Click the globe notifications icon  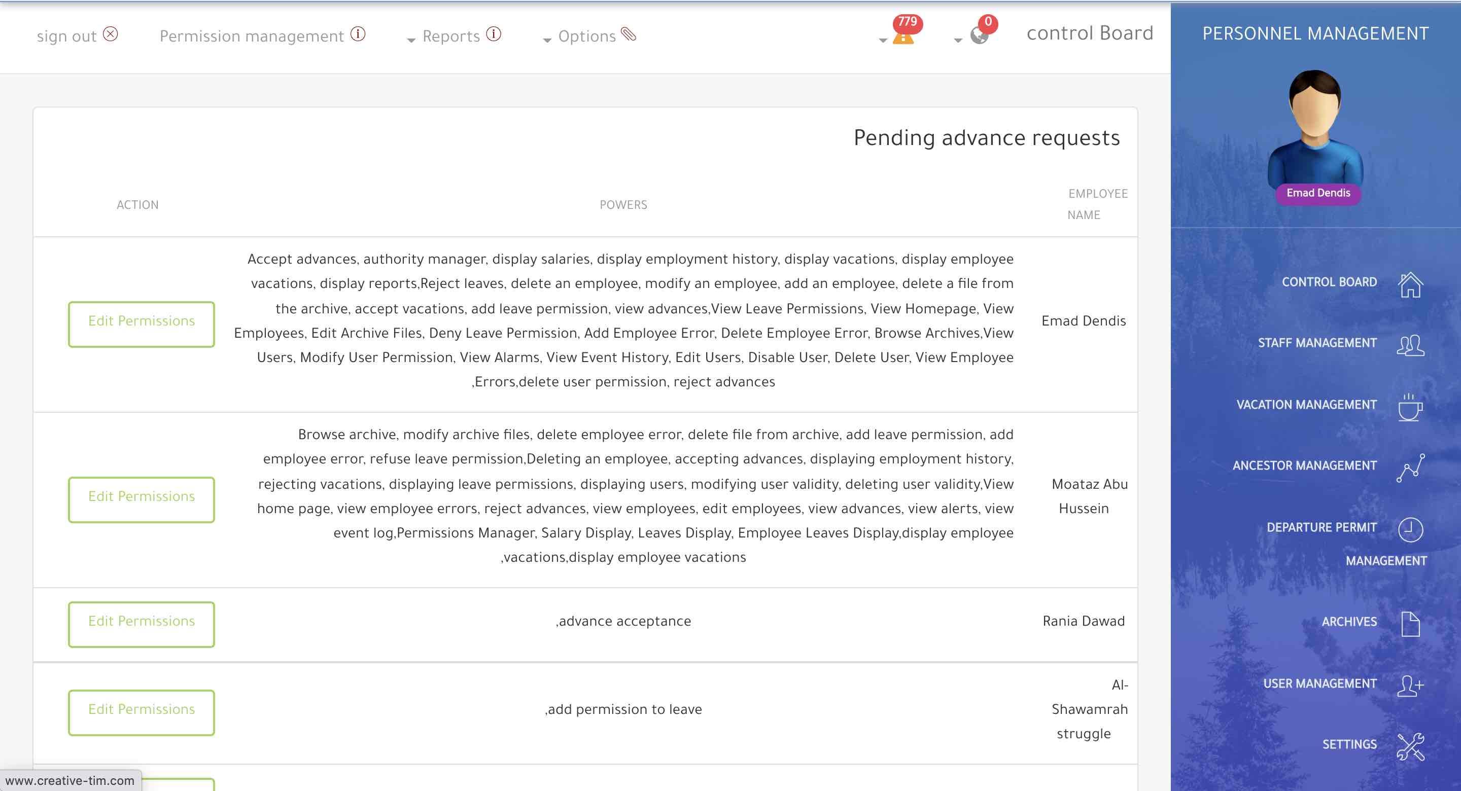pos(979,35)
